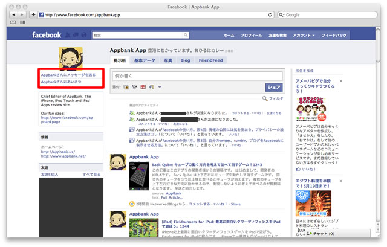Click the Back Qube game thumbnail
The height and width of the screenshot is (247, 387).
[x=139, y=176]
